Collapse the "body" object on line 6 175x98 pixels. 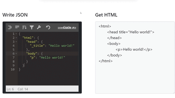16,54
